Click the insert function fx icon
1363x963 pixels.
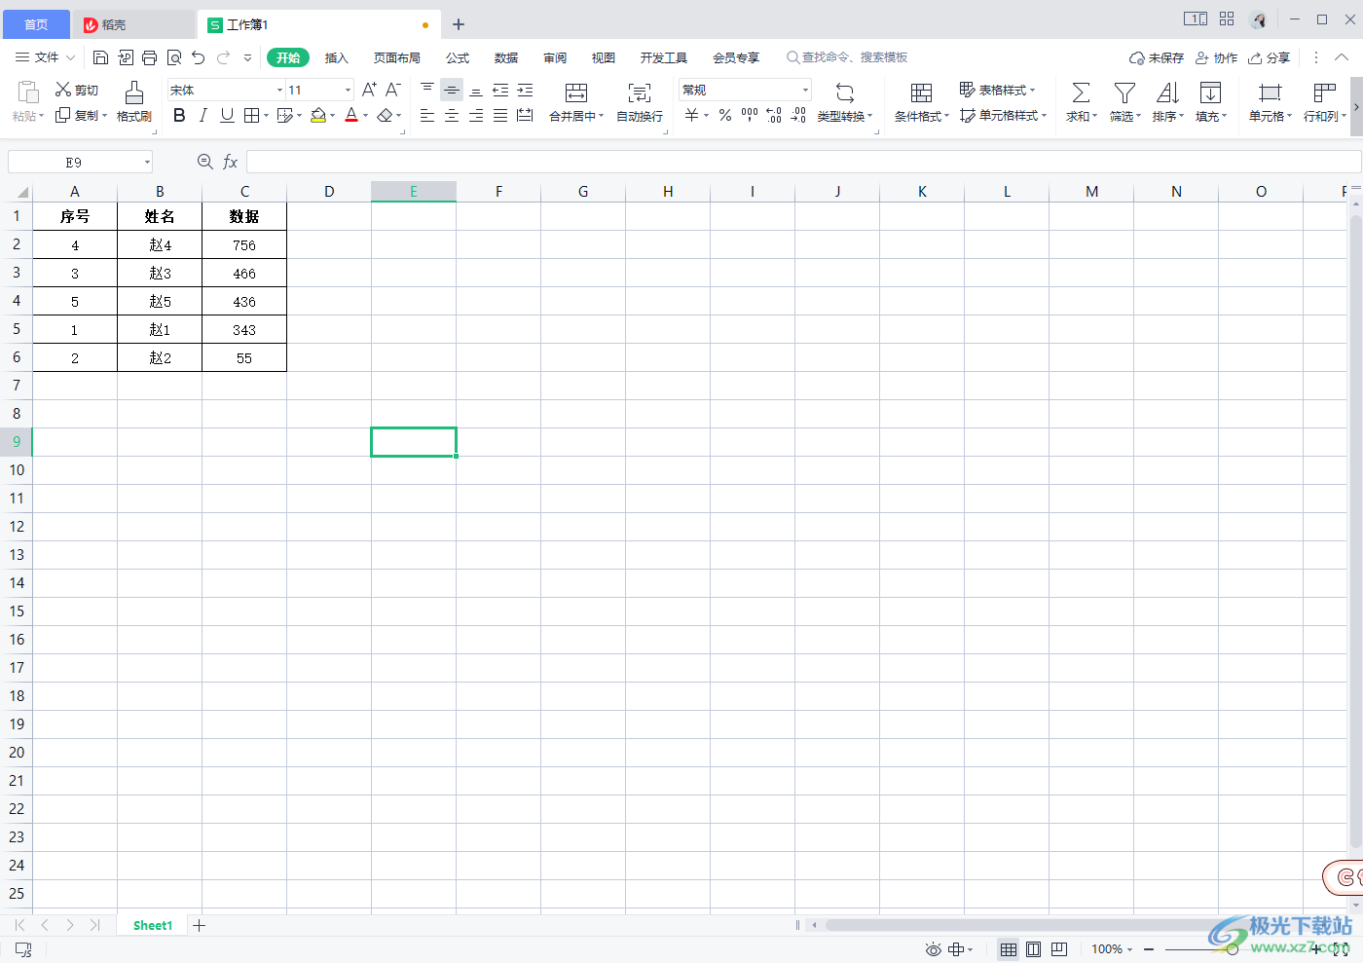coord(231,162)
